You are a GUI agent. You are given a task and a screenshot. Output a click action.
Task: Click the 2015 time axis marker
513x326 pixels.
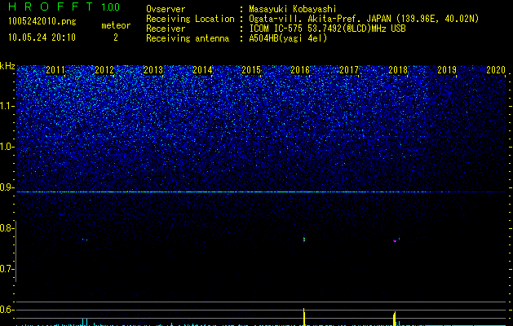[251, 70]
